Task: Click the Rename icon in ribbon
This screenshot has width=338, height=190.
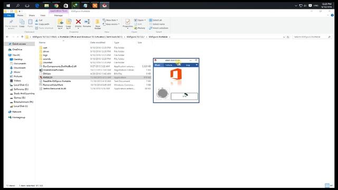Action: [87, 22]
